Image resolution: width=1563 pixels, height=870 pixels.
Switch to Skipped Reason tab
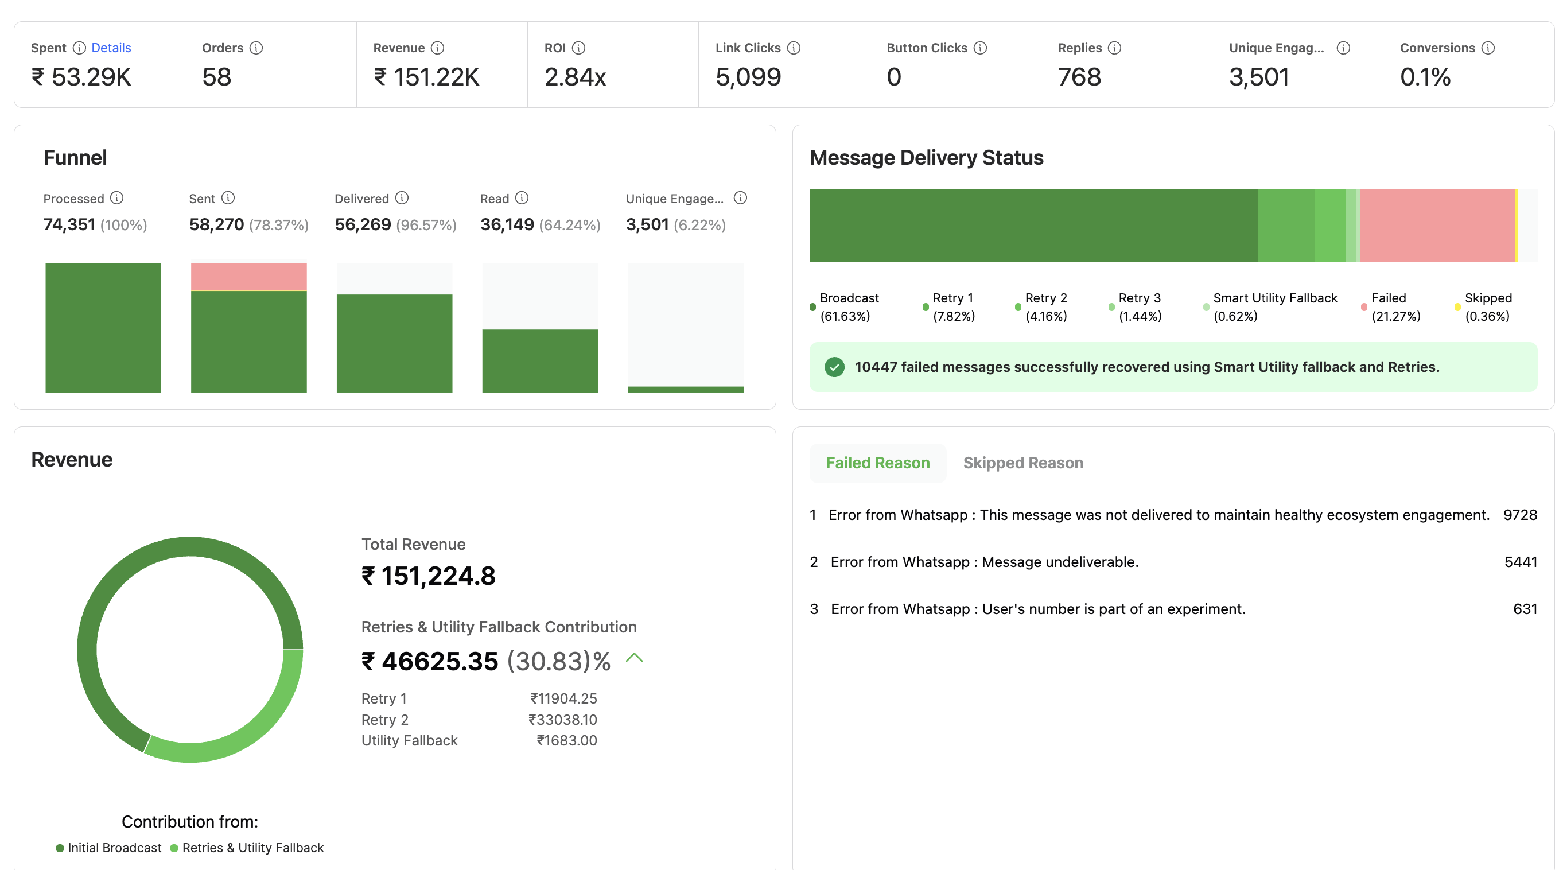(x=1022, y=463)
